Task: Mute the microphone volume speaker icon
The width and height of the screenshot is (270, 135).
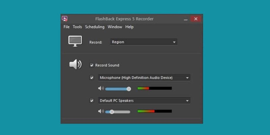Action: click(101, 88)
